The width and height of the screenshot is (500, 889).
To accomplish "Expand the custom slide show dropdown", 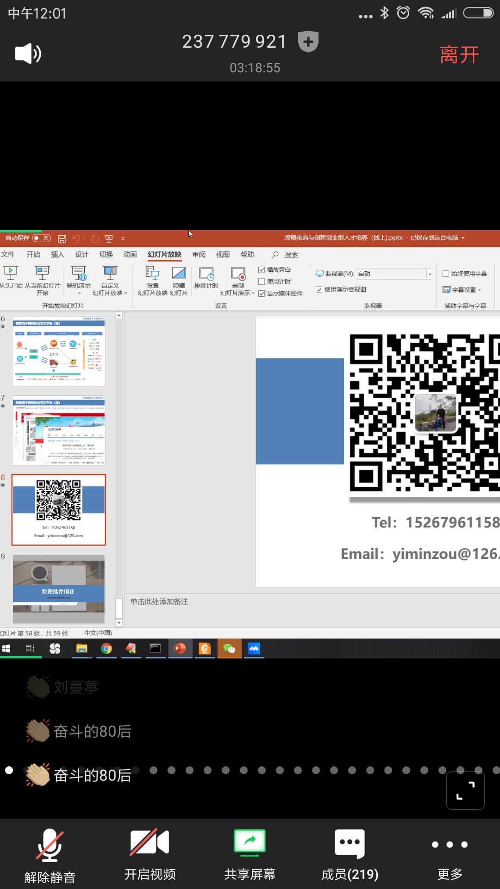I will tap(110, 281).
